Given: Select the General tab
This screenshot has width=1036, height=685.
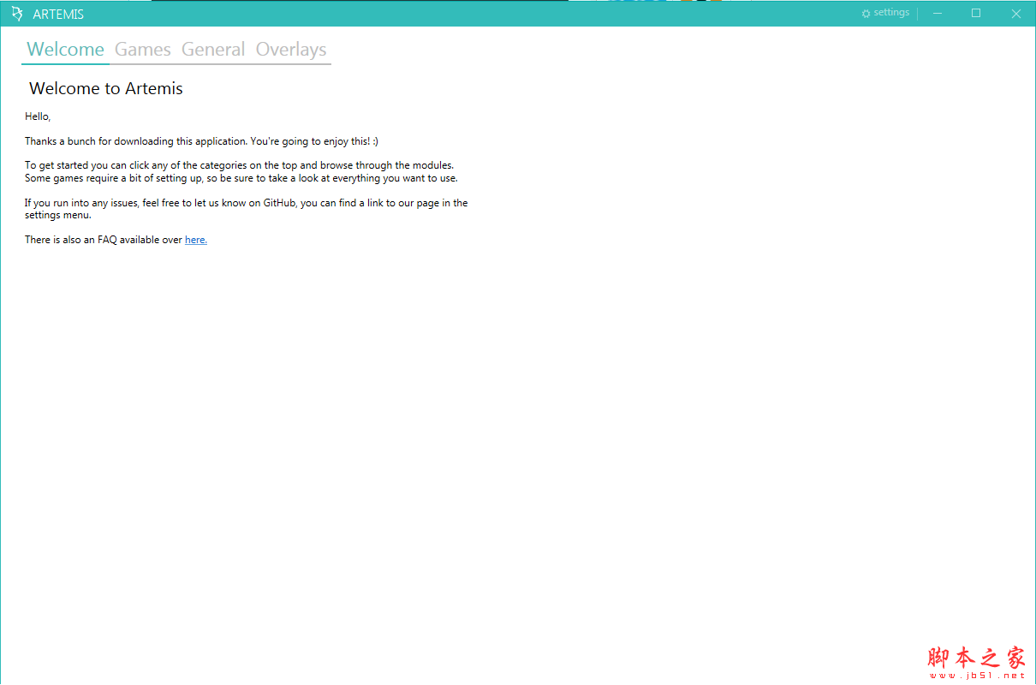Looking at the screenshot, I should pyautogui.click(x=213, y=50).
